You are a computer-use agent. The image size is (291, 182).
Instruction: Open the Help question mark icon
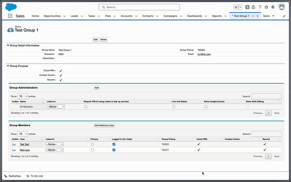click(260, 7)
